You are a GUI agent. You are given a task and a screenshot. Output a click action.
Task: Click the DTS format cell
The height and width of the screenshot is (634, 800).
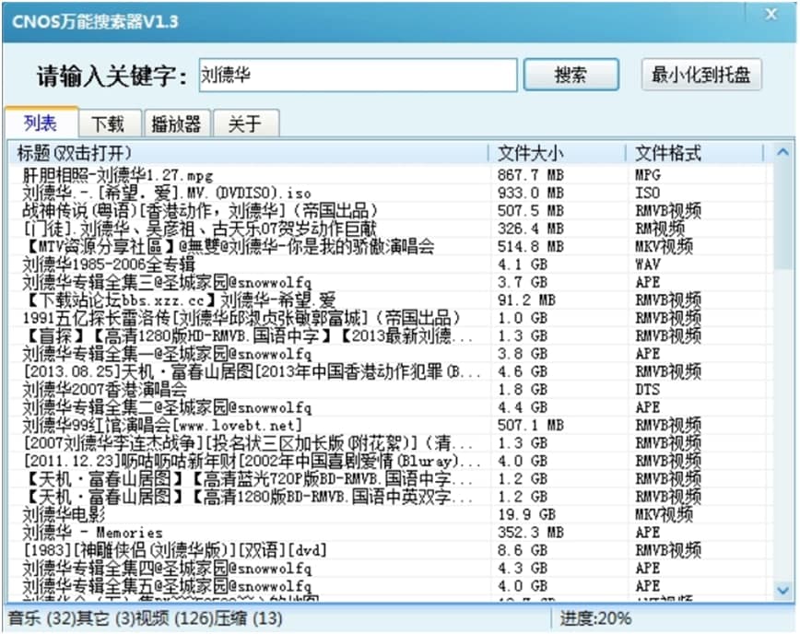648,389
